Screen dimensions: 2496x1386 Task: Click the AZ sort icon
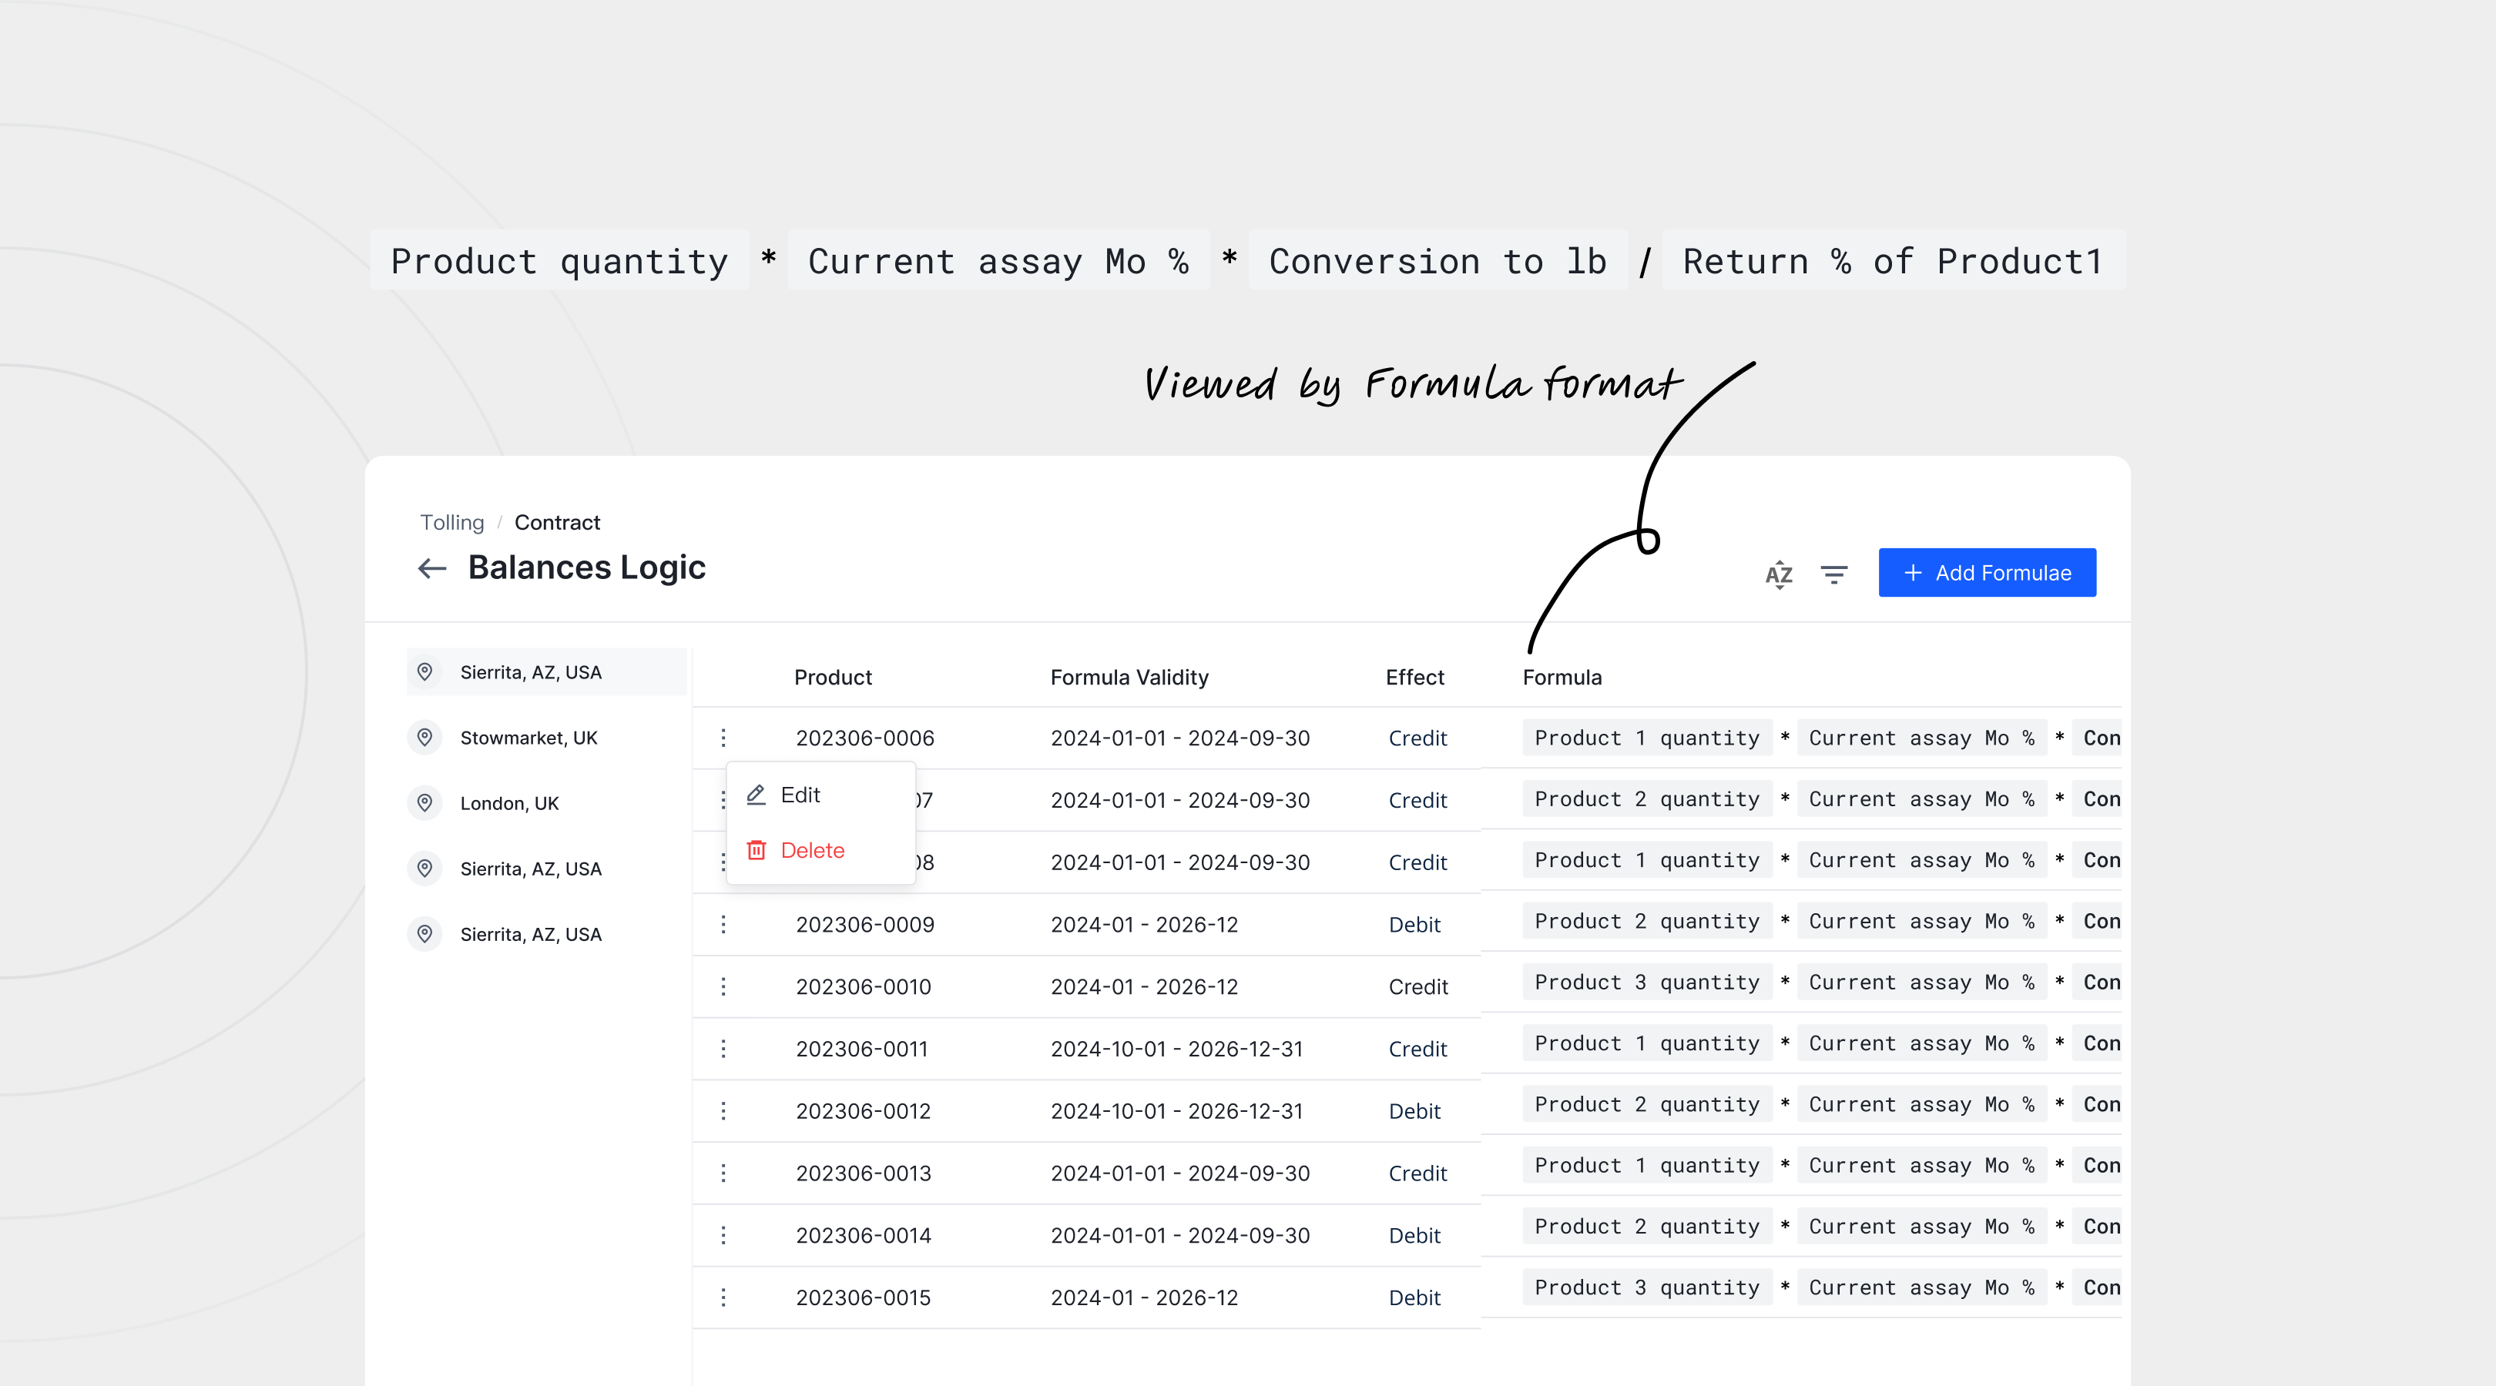tap(1778, 574)
